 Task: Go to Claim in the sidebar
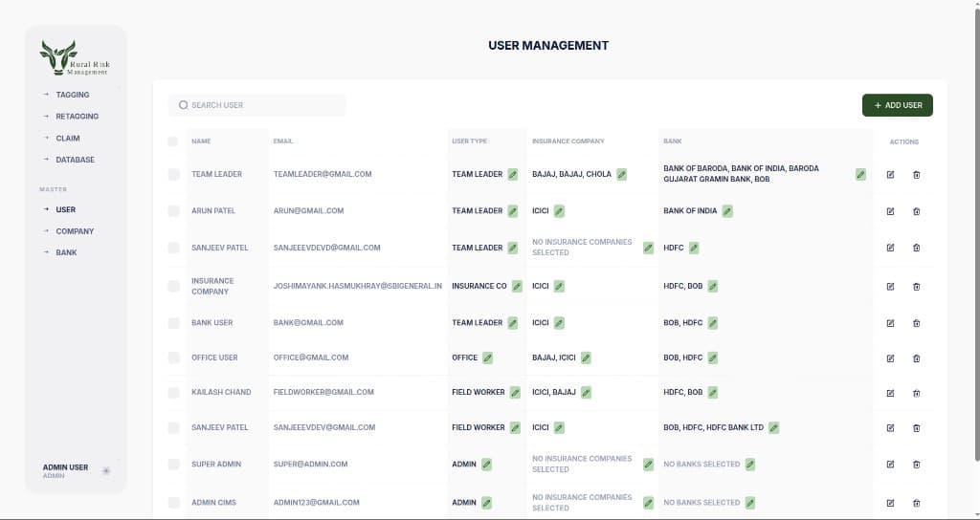click(68, 138)
